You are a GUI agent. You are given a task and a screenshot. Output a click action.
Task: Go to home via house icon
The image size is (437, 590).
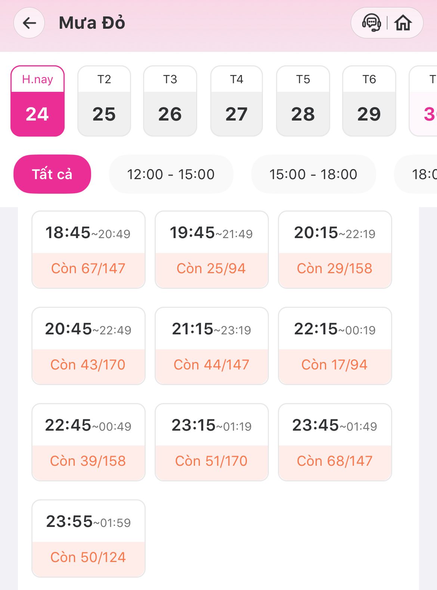403,23
